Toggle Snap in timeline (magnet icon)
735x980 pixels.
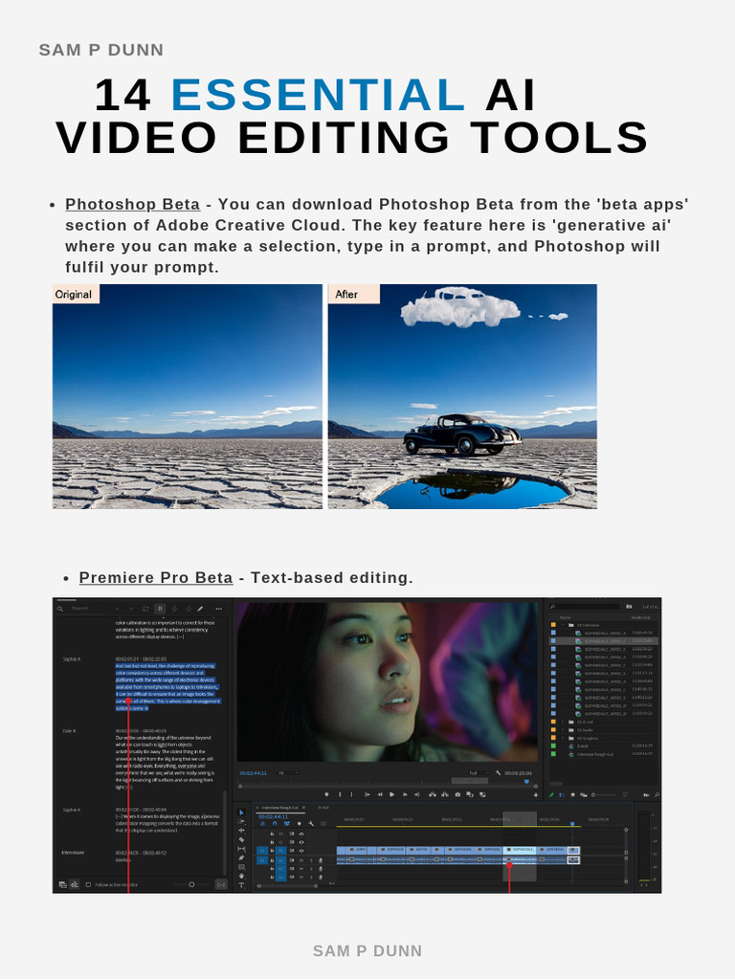[x=275, y=824]
